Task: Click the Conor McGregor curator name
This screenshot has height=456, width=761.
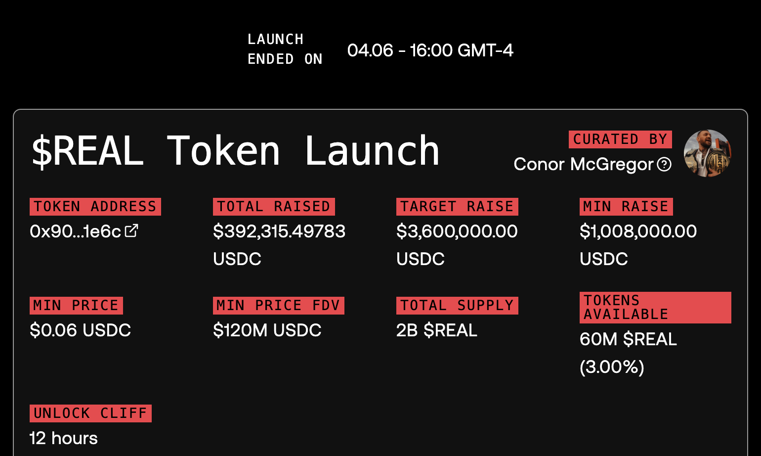Action: (586, 164)
